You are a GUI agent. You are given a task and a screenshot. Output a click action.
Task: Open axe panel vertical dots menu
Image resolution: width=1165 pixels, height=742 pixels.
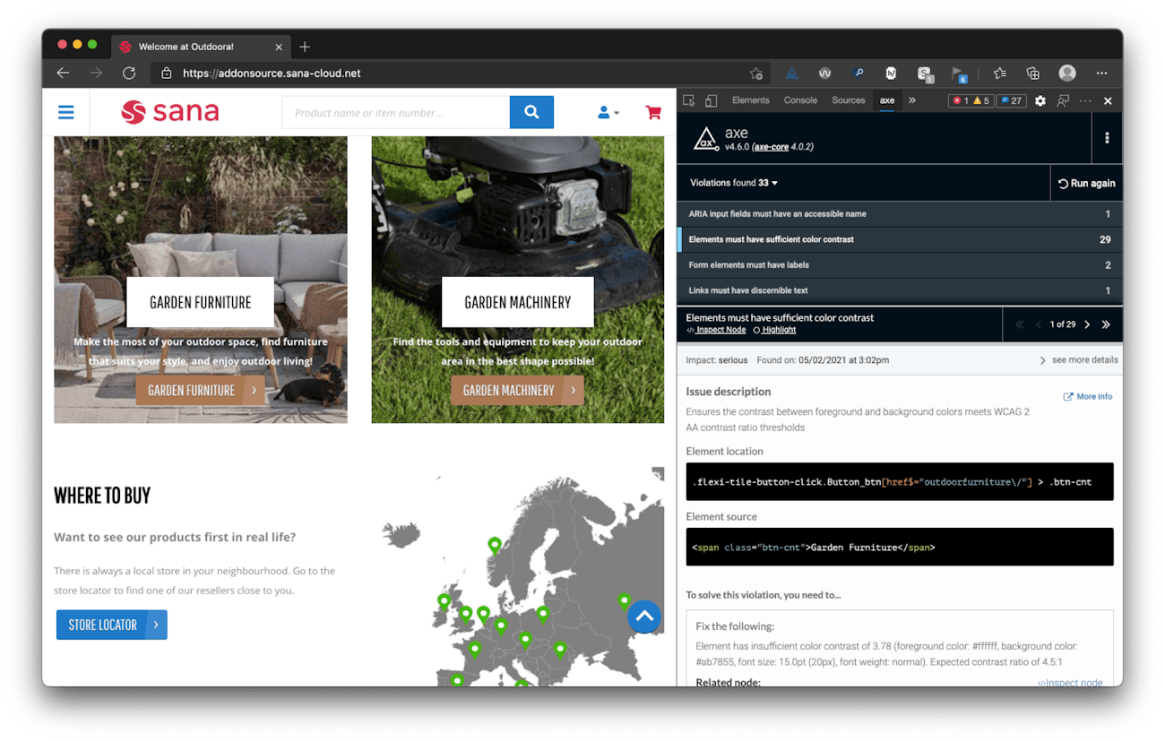(x=1107, y=138)
